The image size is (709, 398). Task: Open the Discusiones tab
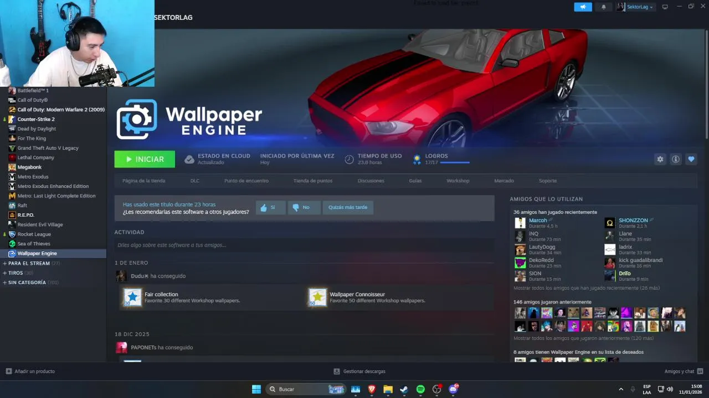click(371, 181)
